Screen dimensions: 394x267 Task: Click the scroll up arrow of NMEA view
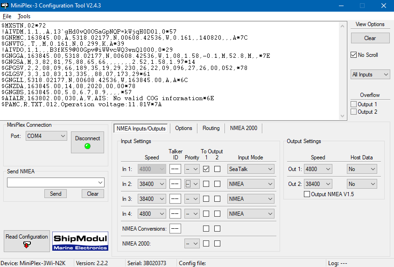342,26
